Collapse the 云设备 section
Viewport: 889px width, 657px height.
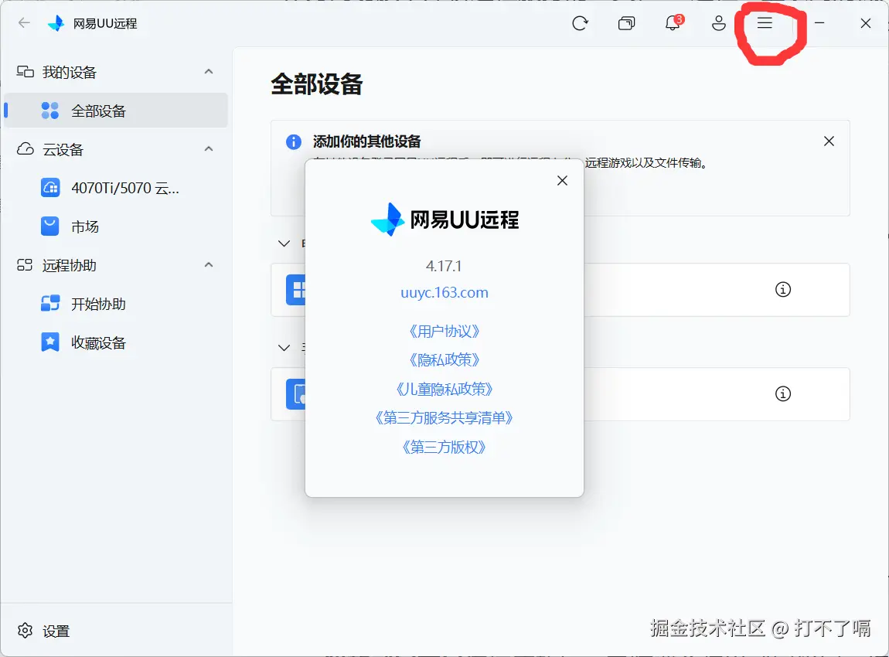[209, 148]
